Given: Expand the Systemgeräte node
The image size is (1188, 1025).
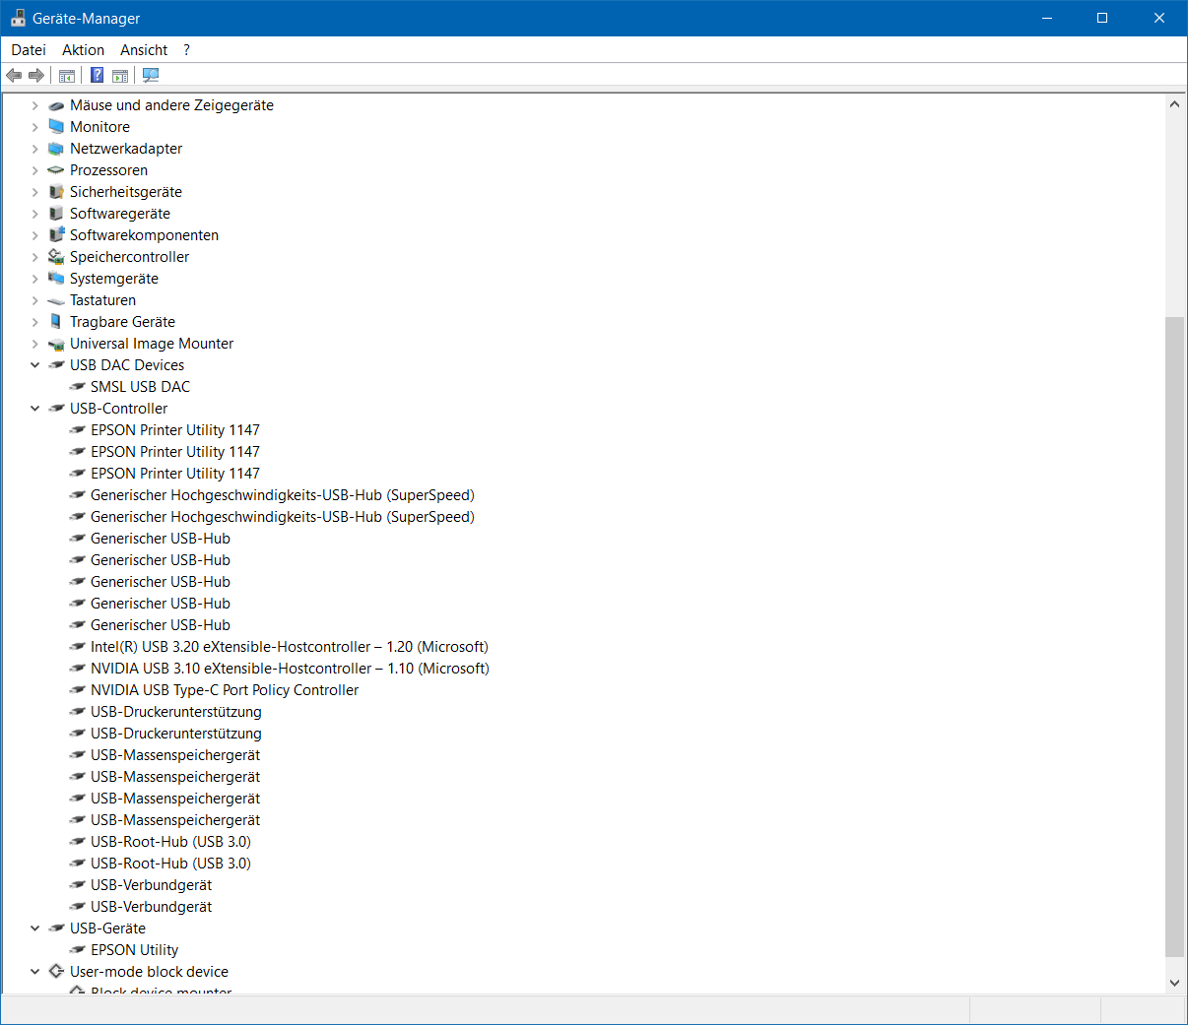Looking at the screenshot, I should click(x=34, y=279).
